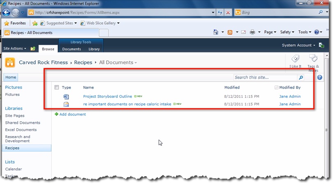Toggle the Modified By column checkbox
Image resolution: width=333 pixels, height=184 pixels.
coord(276,87)
